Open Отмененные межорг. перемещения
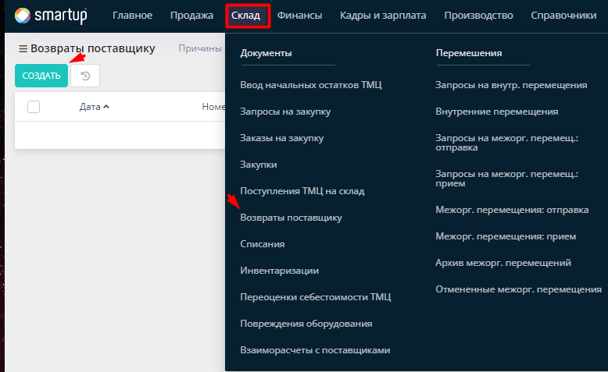608x372 pixels. coord(519,289)
